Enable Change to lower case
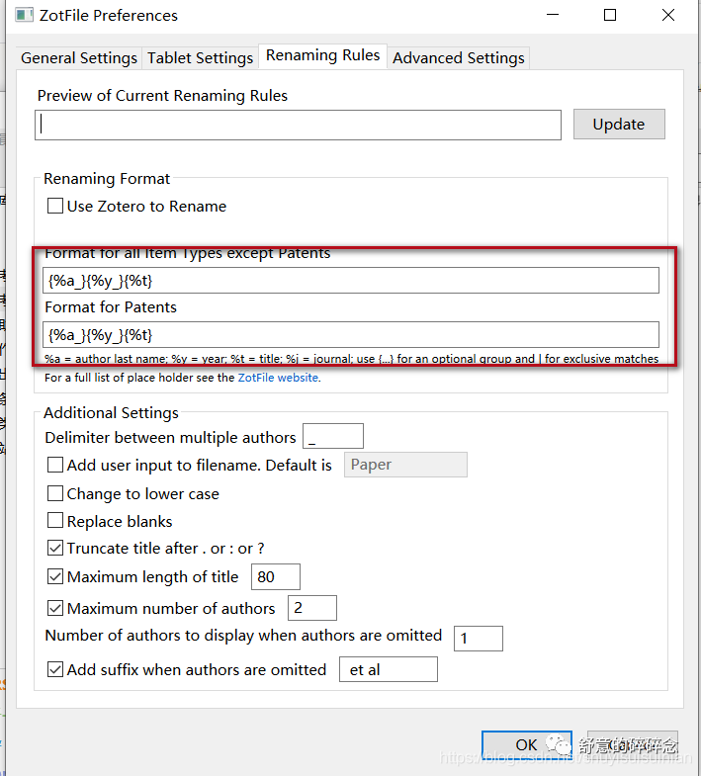Viewport: 701px width, 776px height. click(x=55, y=494)
